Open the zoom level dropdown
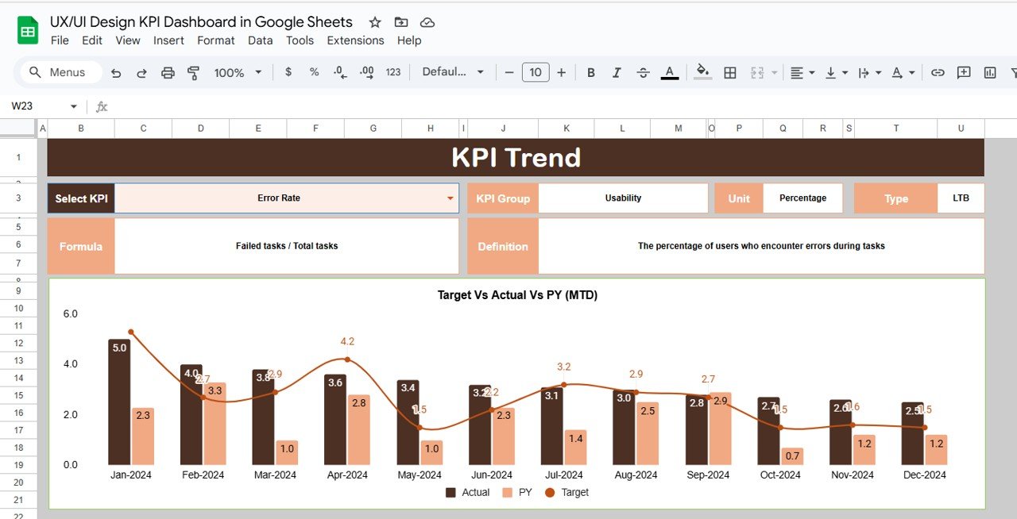Screen dimensions: 1017x519 (238, 72)
